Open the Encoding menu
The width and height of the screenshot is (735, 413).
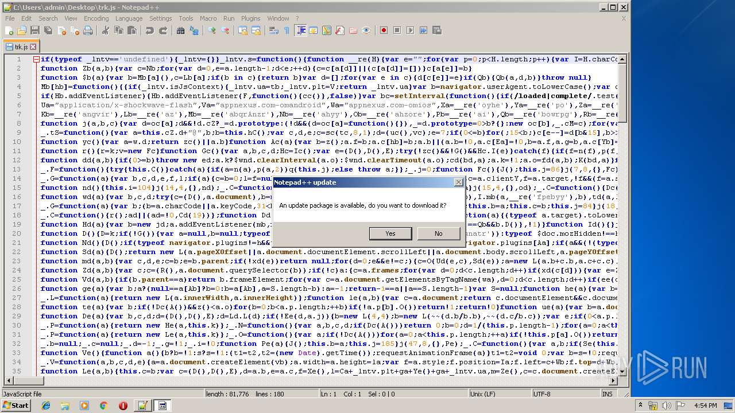(96, 18)
